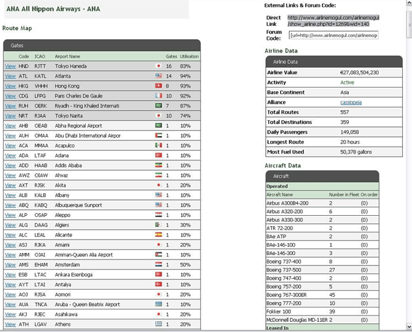This screenshot has height=332, width=412.
Task: Click the Mexico flag next to Acapulco
Action: point(158,145)
